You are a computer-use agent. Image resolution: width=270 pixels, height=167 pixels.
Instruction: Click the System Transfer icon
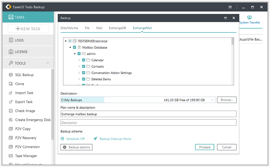249,18
